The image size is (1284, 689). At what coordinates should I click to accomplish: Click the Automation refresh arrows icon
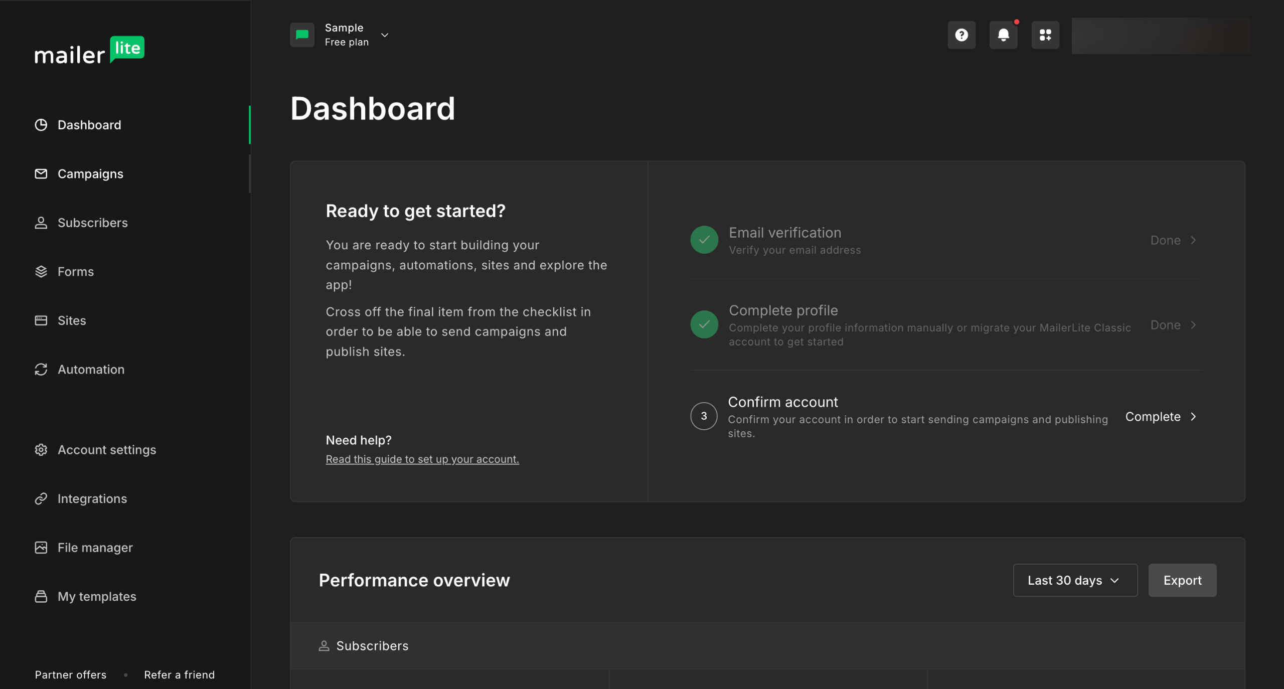(41, 370)
